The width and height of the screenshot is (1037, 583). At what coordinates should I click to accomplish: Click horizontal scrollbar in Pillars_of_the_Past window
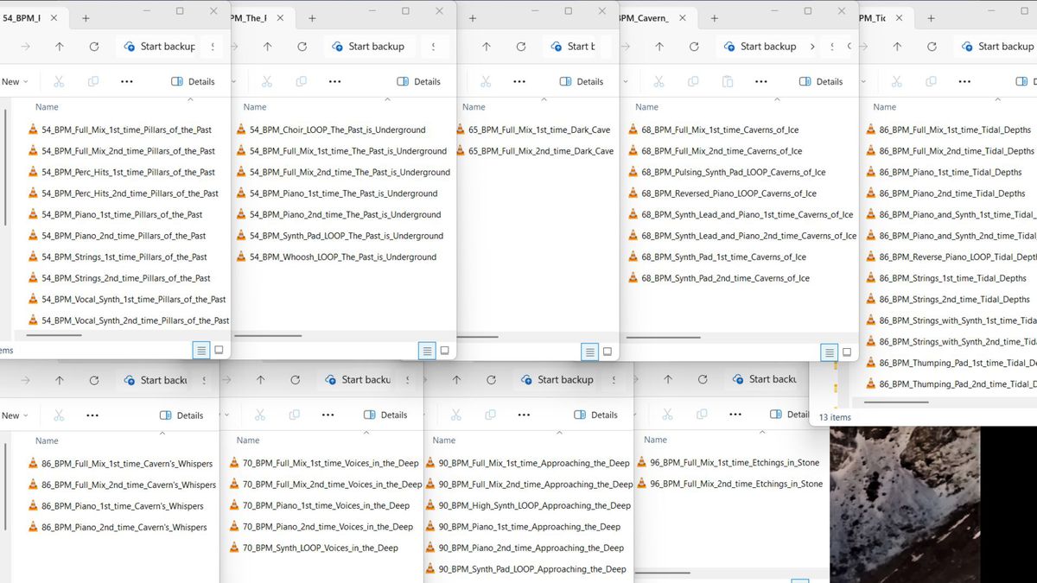tap(54, 335)
